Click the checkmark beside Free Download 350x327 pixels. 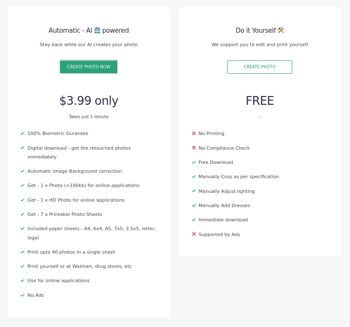click(194, 162)
